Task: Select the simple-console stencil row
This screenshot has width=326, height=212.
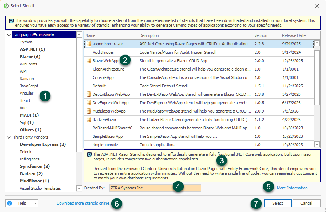Action: pyautogui.click(x=199, y=145)
